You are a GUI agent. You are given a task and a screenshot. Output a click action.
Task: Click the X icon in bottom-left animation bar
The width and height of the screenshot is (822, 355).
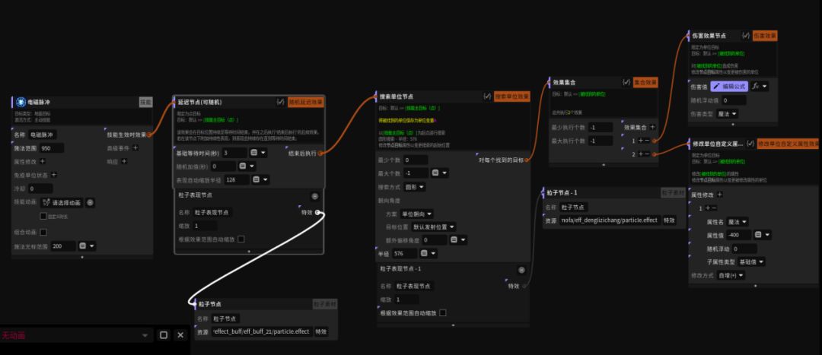180,335
